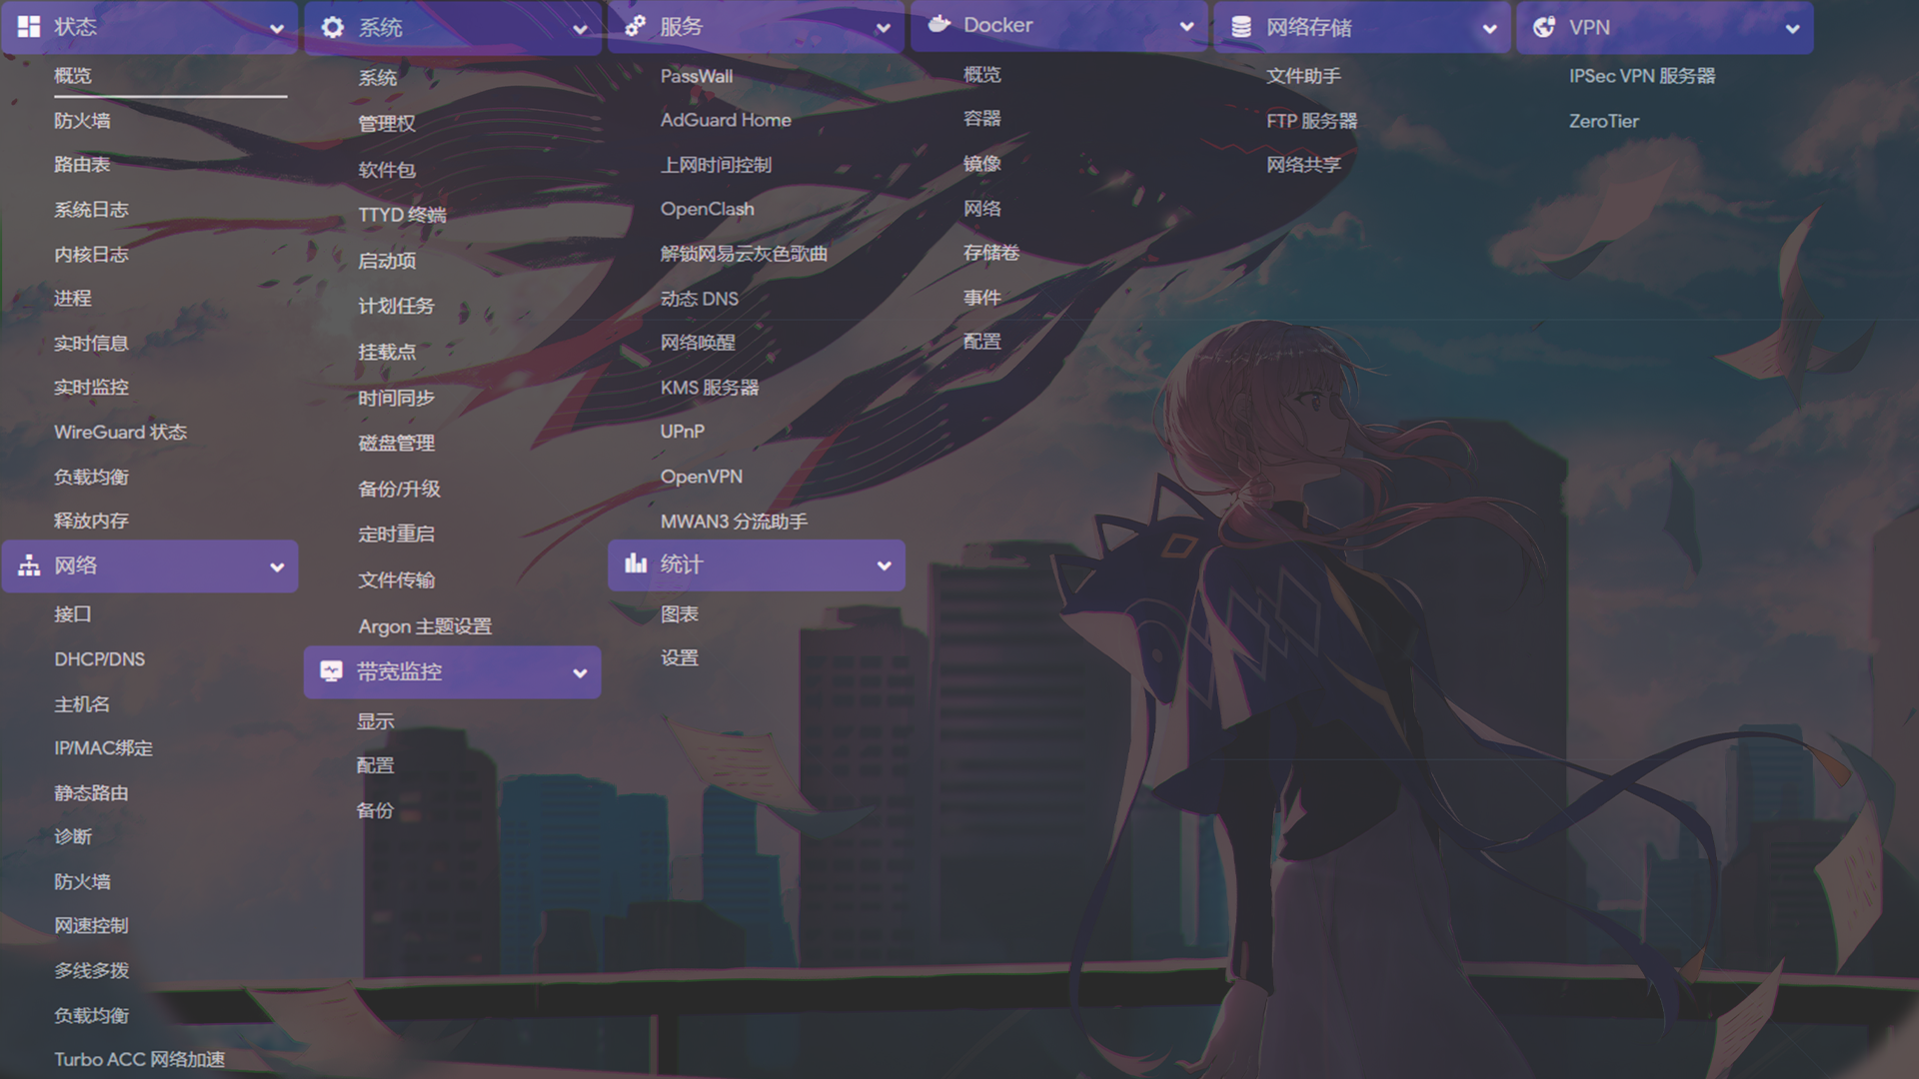Open 备份/升级 page
This screenshot has height=1079, width=1919.
click(x=399, y=489)
